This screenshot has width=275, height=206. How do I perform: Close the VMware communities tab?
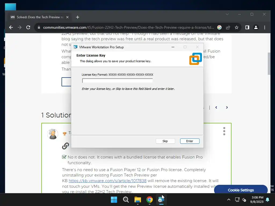67,17
